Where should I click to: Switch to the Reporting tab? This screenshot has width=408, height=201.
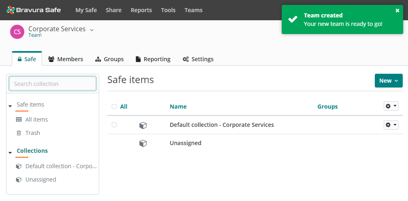tap(153, 59)
